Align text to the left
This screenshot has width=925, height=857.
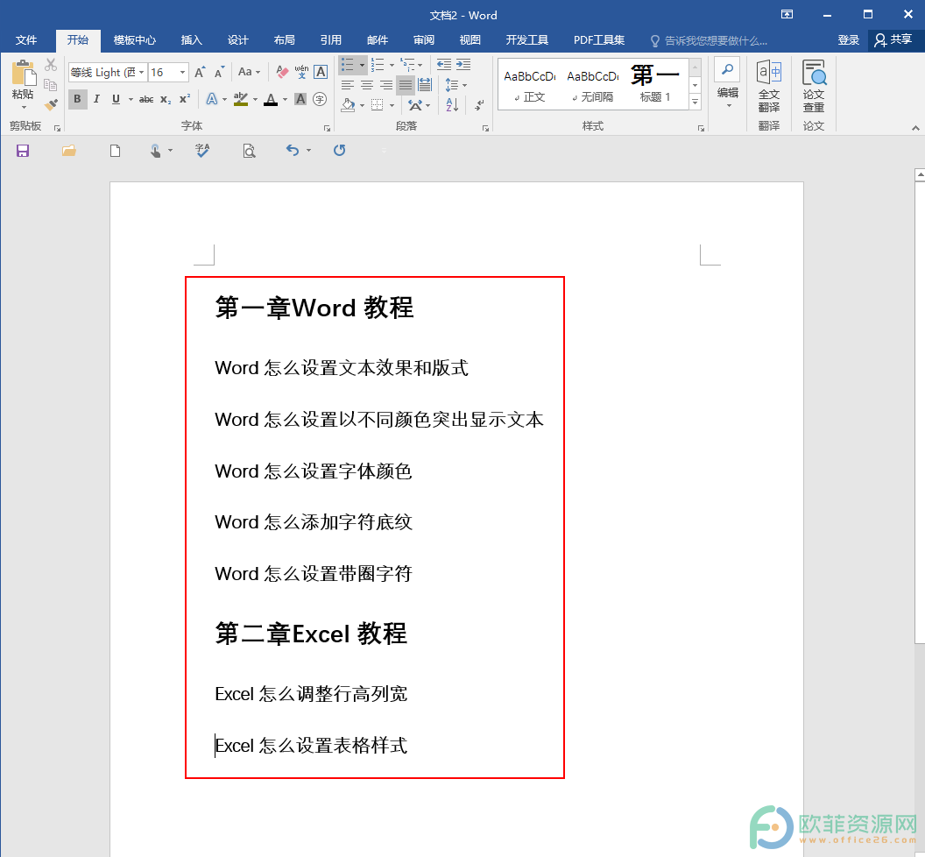click(x=348, y=85)
